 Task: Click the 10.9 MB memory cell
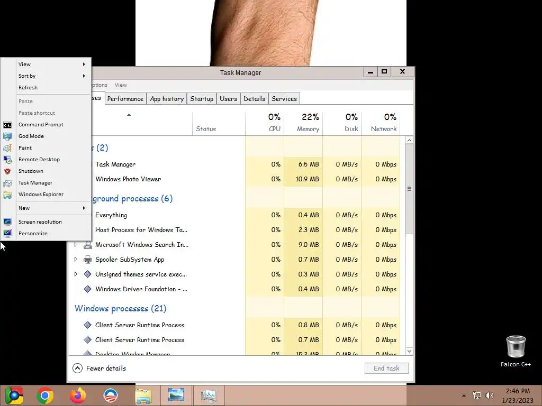[303, 179]
